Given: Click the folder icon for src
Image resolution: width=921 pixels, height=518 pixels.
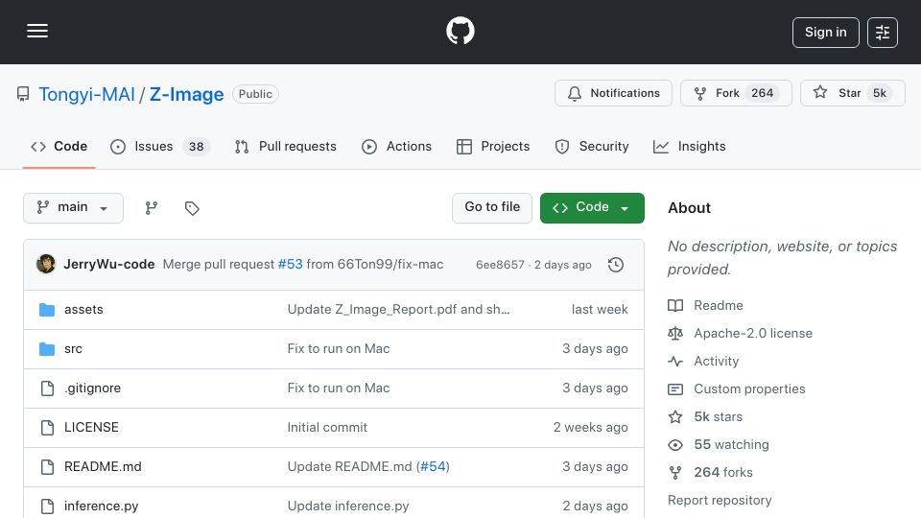Looking at the screenshot, I should [47, 349].
